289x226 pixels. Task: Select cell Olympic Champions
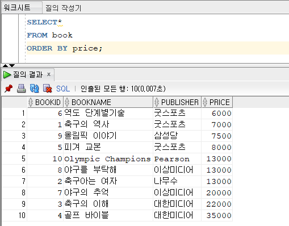108,158
